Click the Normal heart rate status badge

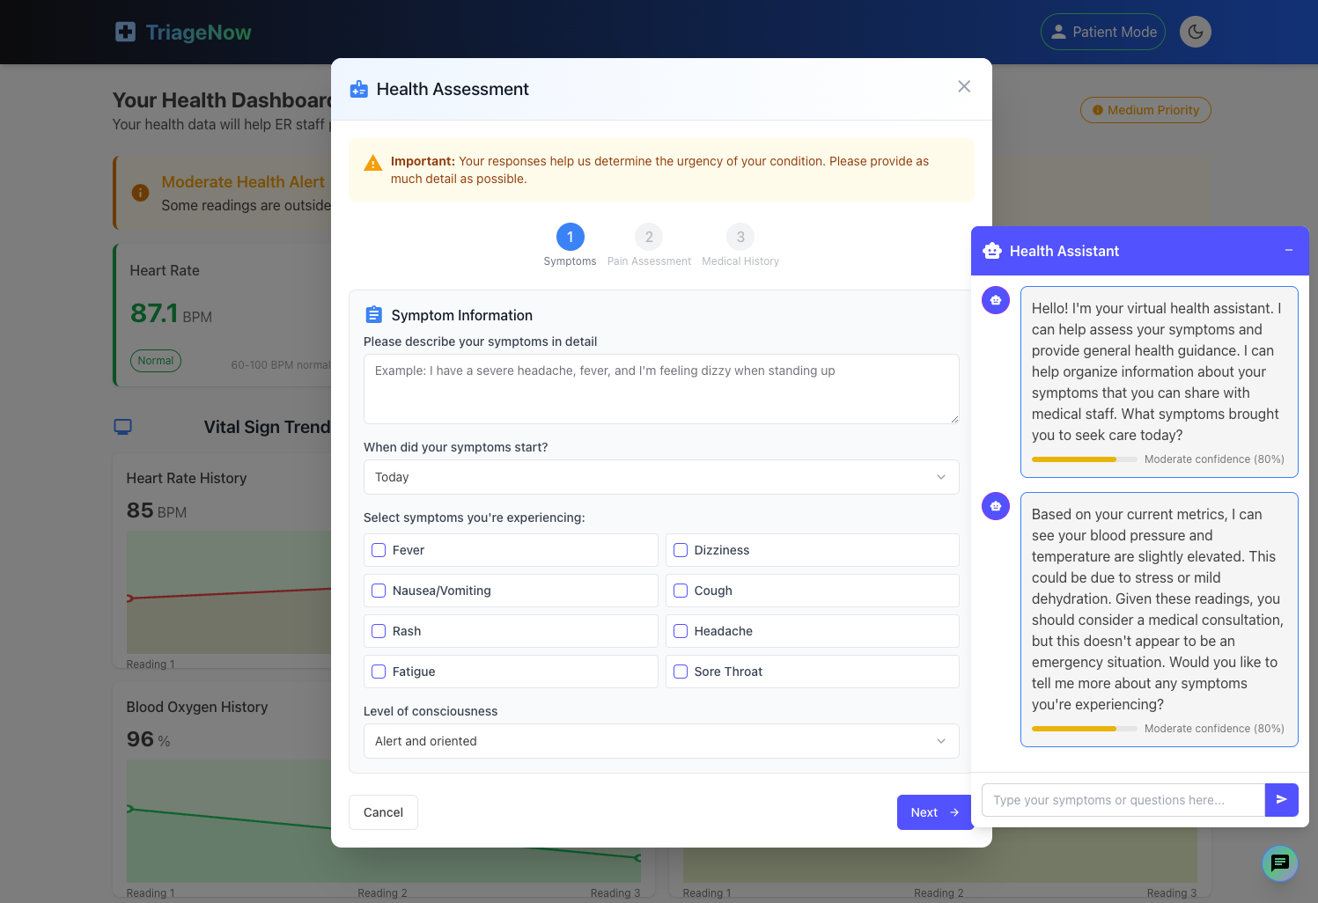point(156,361)
